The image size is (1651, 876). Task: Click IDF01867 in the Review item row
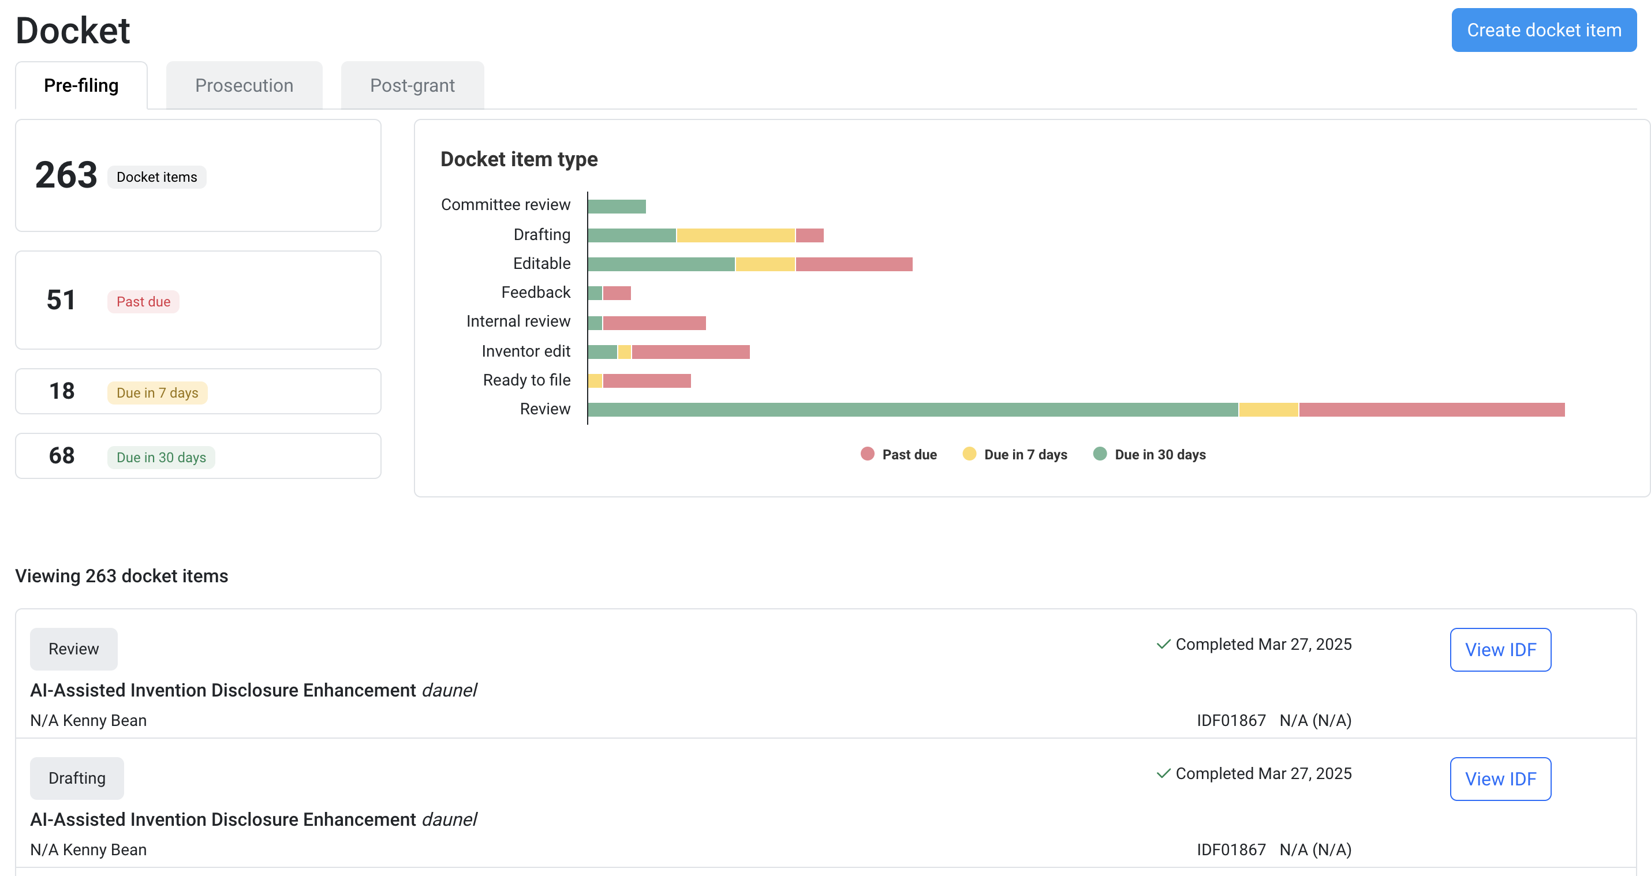1231,720
